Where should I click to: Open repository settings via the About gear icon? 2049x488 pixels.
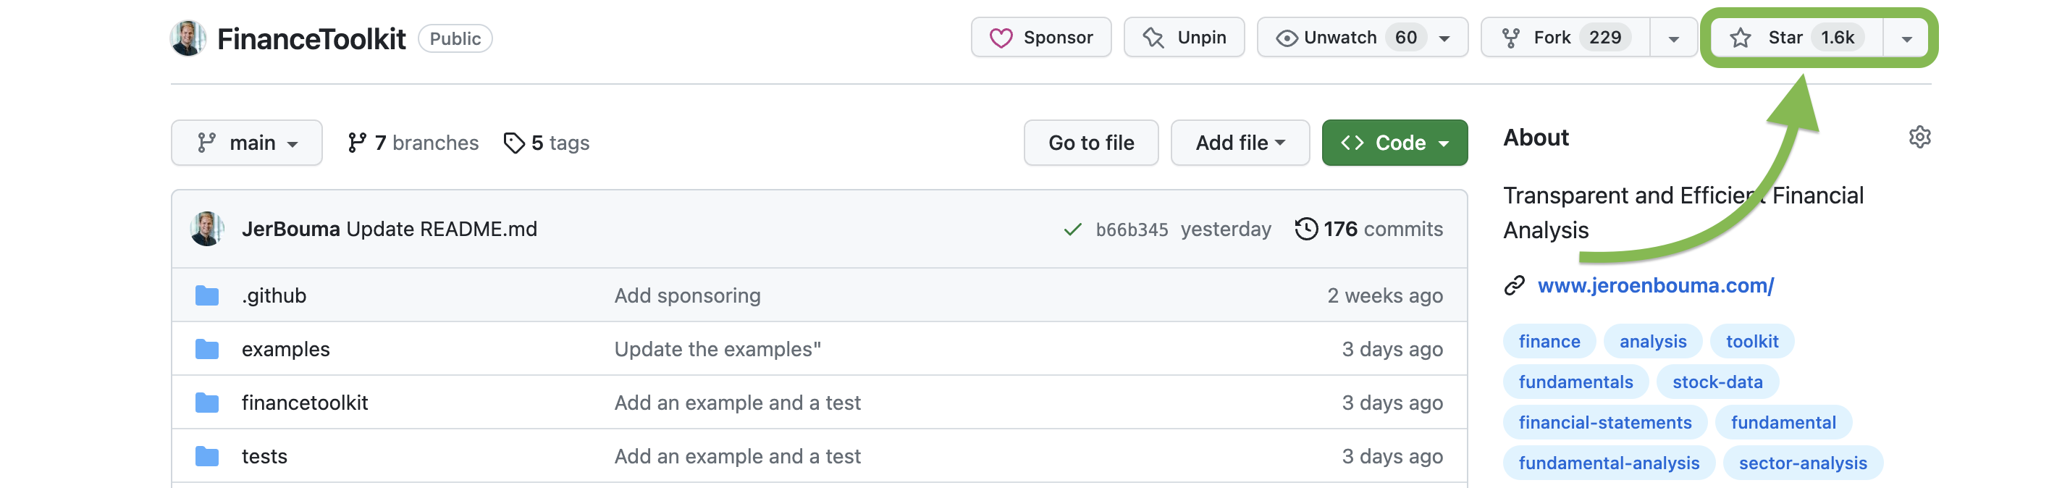tap(1919, 137)
